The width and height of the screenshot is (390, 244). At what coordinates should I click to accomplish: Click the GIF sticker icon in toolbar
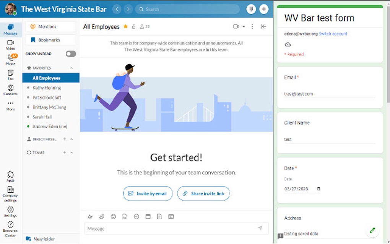point(125,216)
